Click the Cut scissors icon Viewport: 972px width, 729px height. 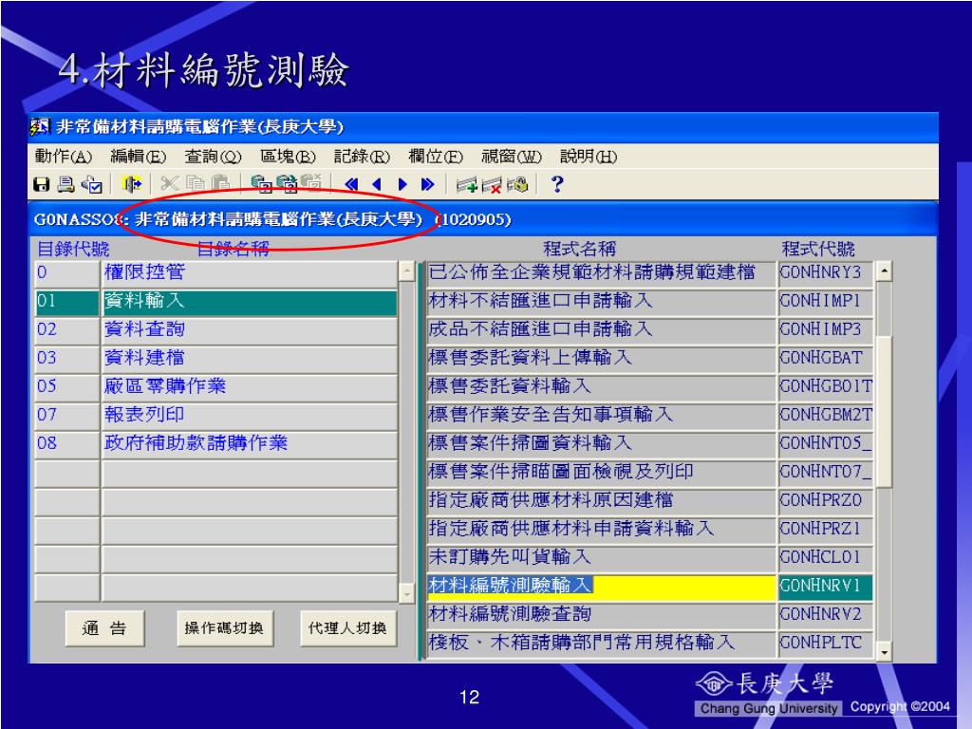pos(169,184)
